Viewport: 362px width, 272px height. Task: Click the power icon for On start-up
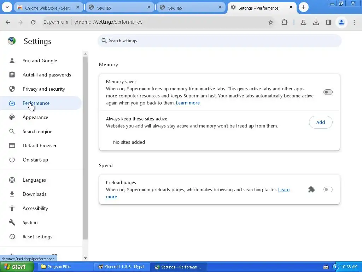click(12, 160)
